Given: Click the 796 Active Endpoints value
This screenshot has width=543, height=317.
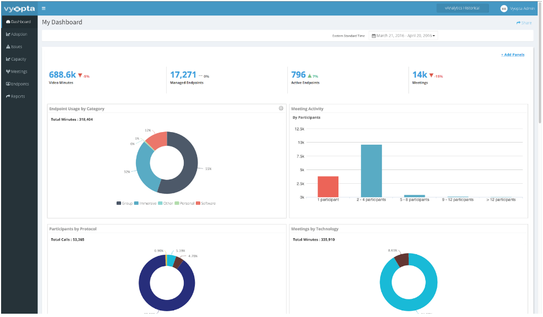Looking at the screenshot, I should 299,74.
